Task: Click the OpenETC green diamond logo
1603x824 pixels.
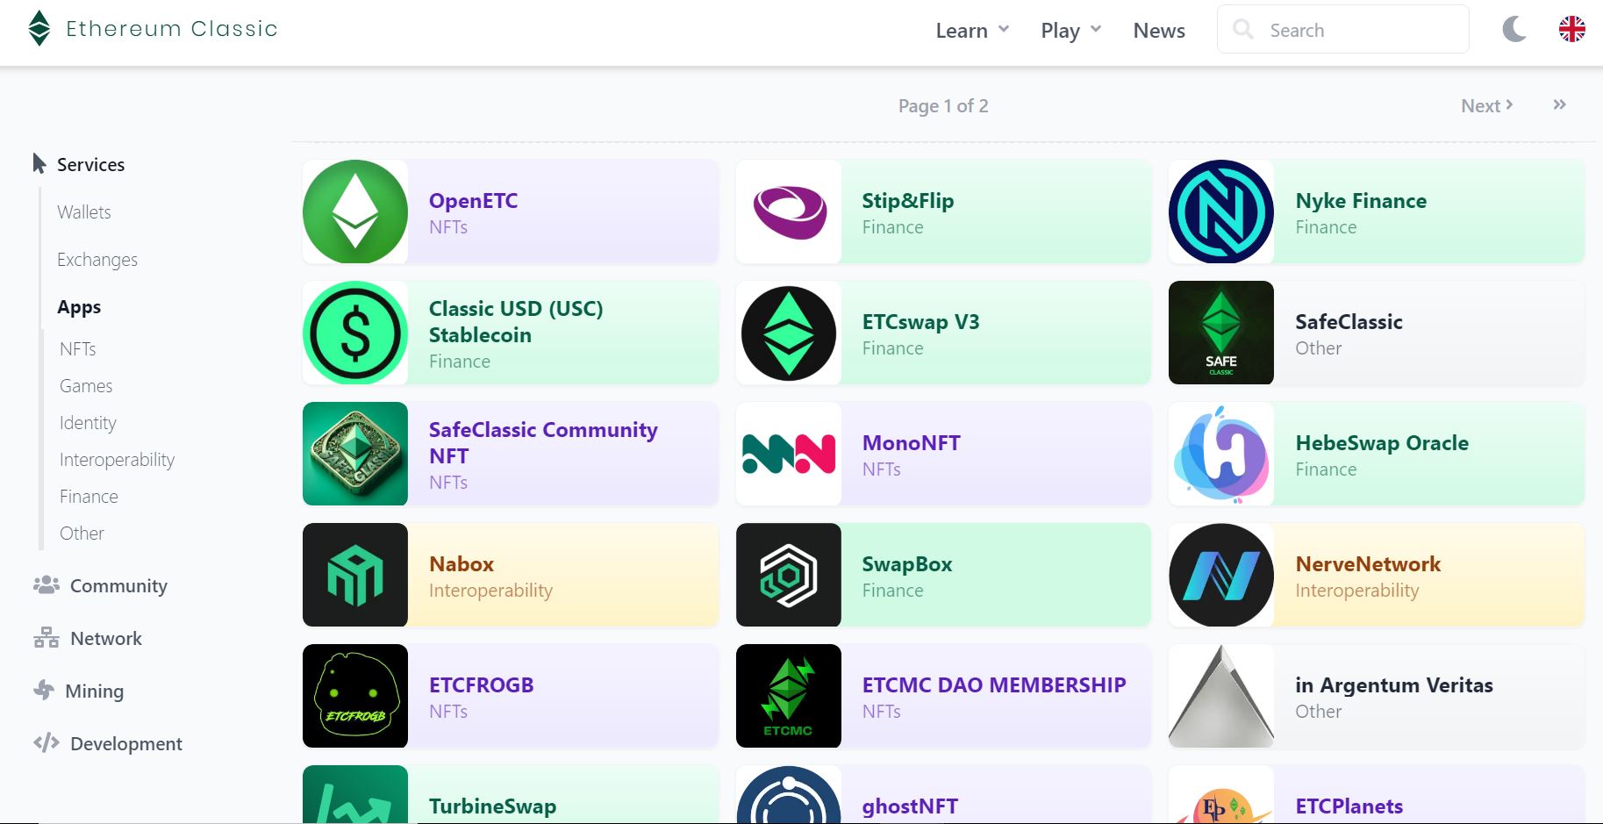Action: 355,211
